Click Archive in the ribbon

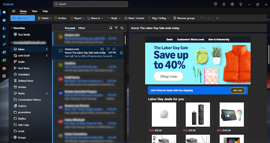point(60,18)
